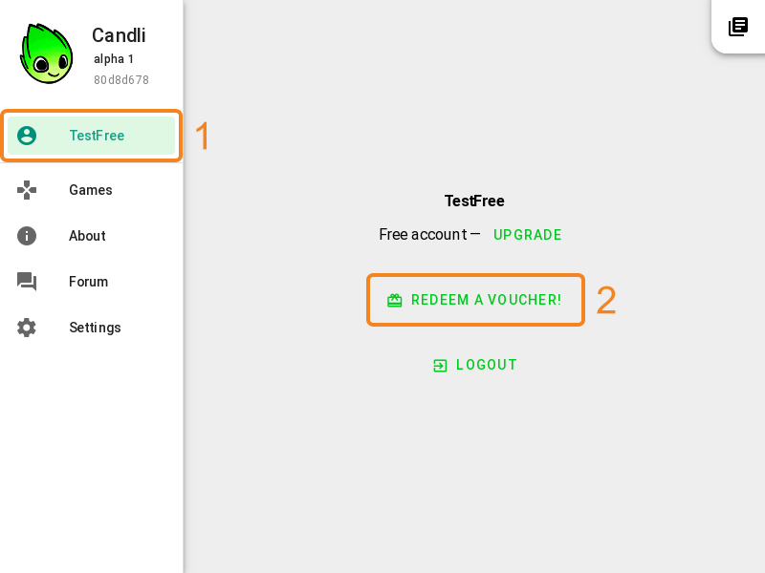Select the account person icon beside TestFree
Viewport: 765px width, 573px height.
pyautogui.click(x=27, y=136)
